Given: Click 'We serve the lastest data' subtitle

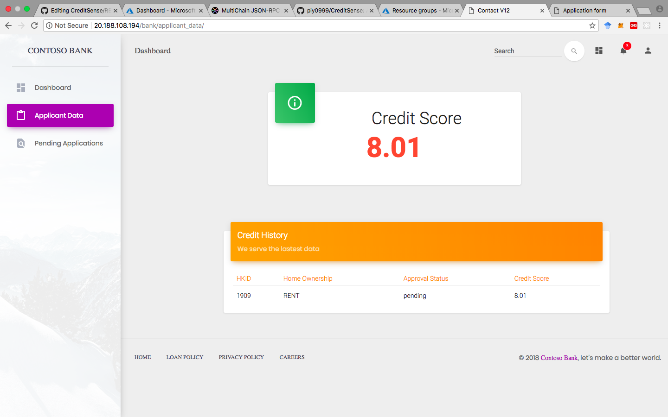Looking at the screenshot, I should pyautogui.click(x=278, y=249).
